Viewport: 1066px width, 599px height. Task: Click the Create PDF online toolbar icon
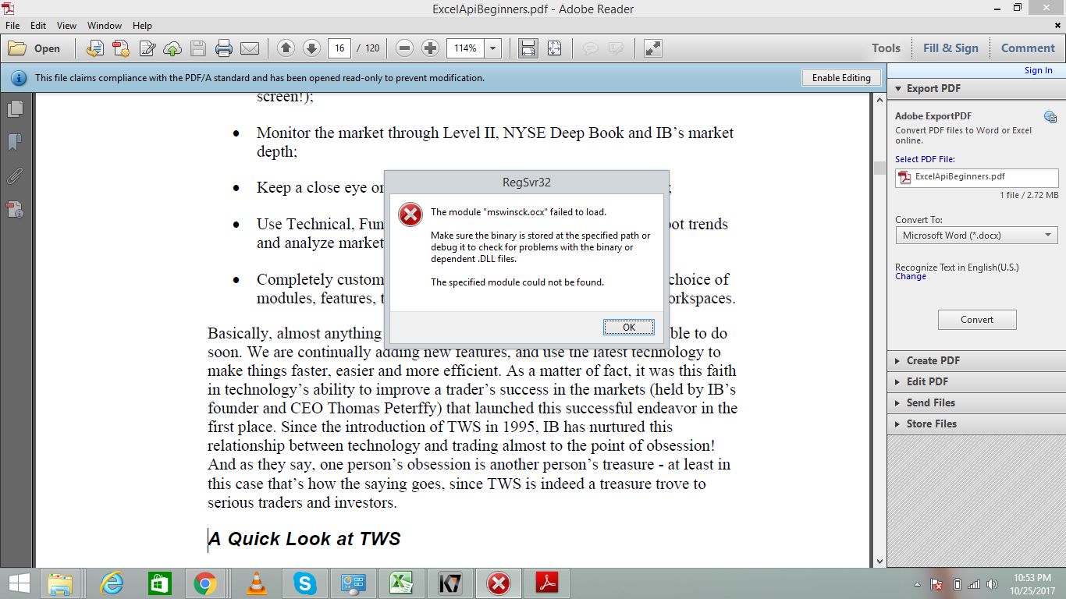tap(121, 48)
